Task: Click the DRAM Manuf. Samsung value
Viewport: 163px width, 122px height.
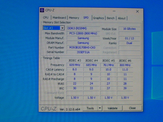Action: coord(83,43)
